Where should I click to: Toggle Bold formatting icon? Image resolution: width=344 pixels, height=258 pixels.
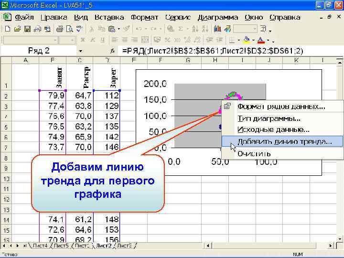(83, 40)
